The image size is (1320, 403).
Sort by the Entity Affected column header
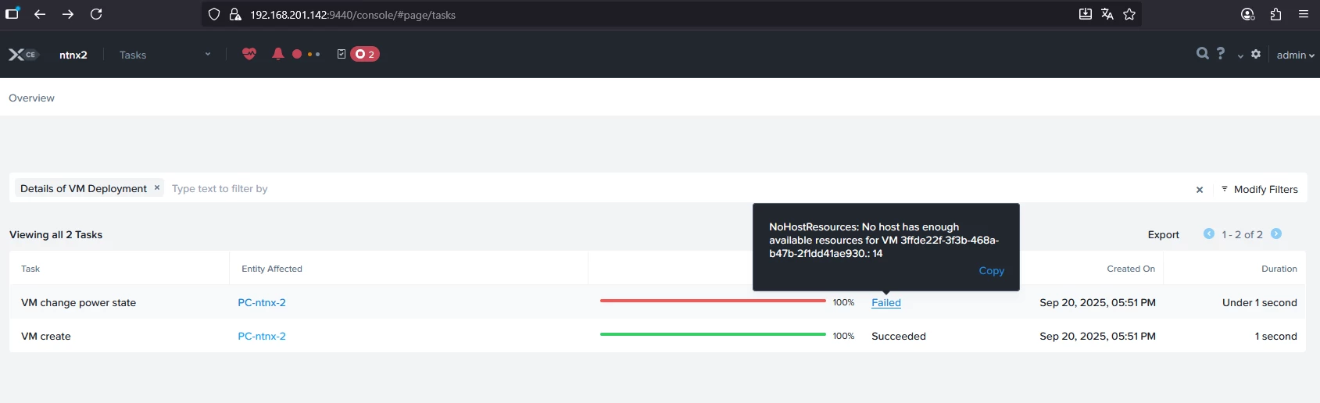pos(272,269)
